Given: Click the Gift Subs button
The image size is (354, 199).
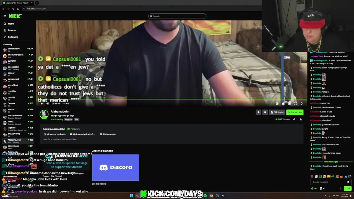Looking at the screenshot, I should coord(277,112).
